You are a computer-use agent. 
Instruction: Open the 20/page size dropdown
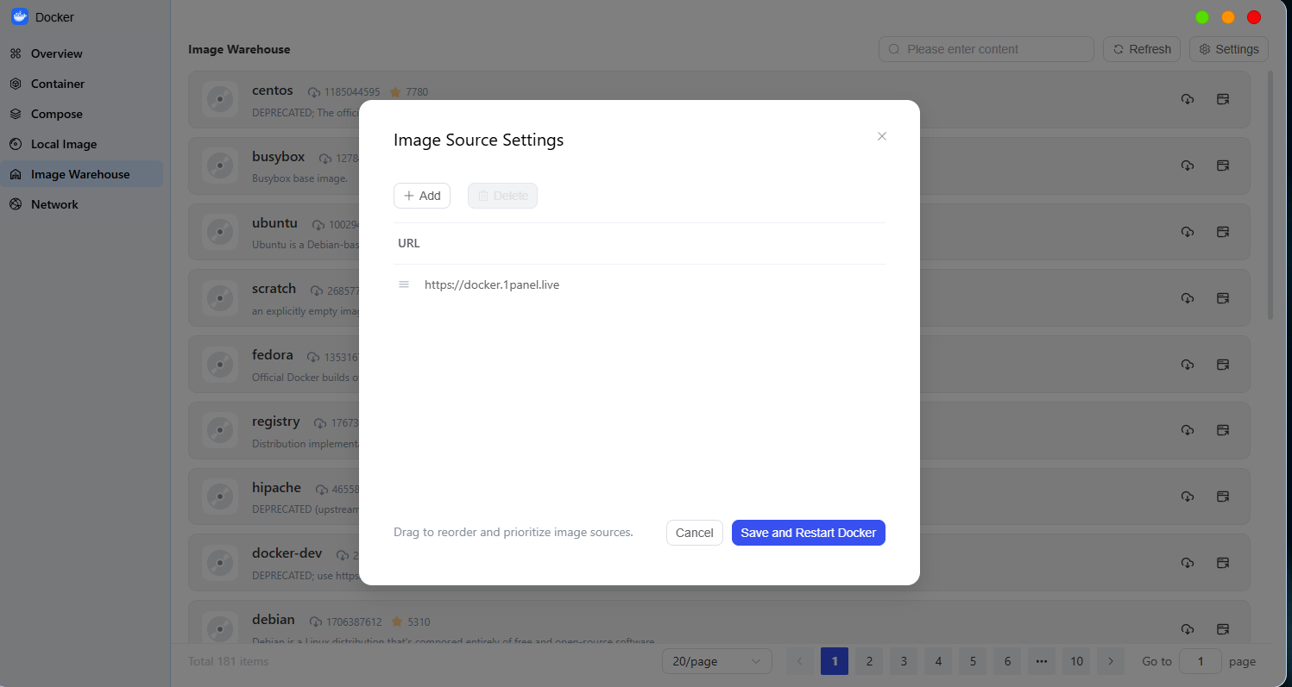click(x=717, y=661)
